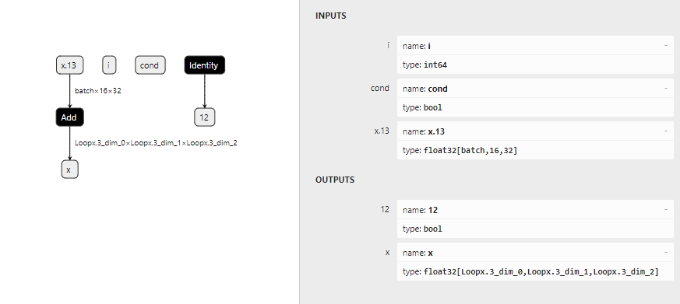Screen dimensions: 680x304
Task: Collapse the x output entry
Action: click(666, 253)
